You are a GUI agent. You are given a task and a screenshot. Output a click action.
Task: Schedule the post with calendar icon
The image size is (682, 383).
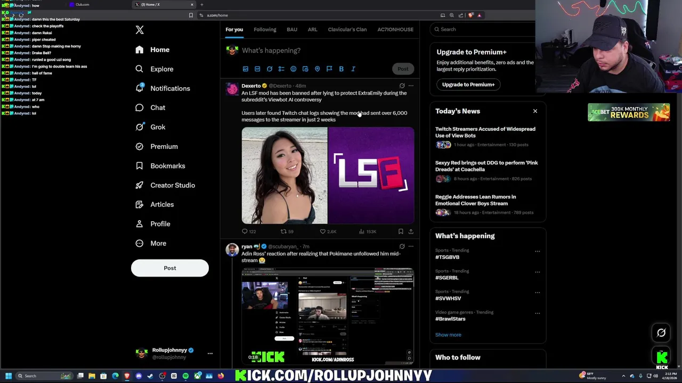click(305, 69)
